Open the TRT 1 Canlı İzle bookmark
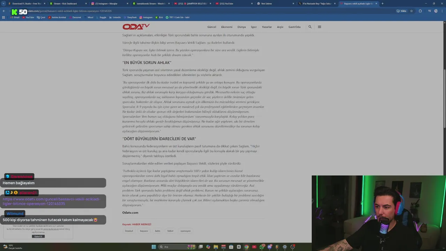446x251 pixels. point(178,17)
